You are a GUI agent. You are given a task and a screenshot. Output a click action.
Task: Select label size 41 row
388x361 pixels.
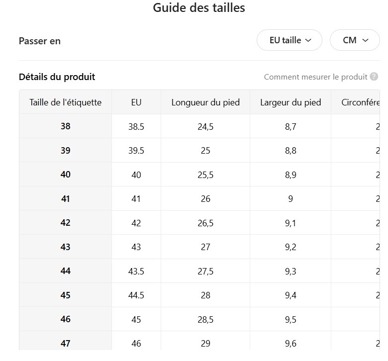[x=66, y=199]
